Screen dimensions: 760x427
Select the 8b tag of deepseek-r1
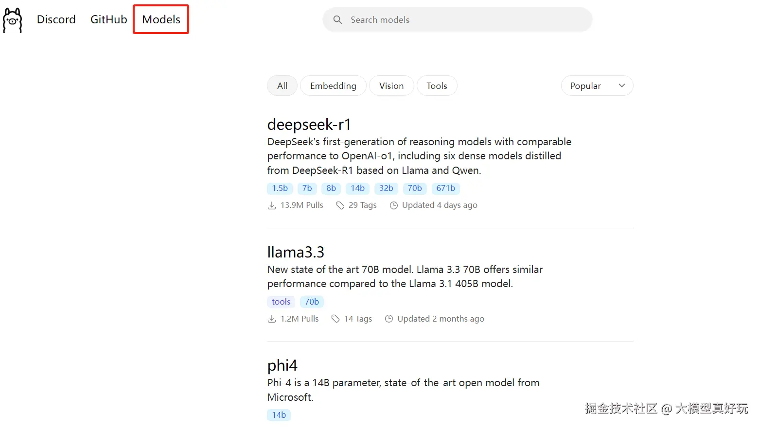tap(331, 188)
